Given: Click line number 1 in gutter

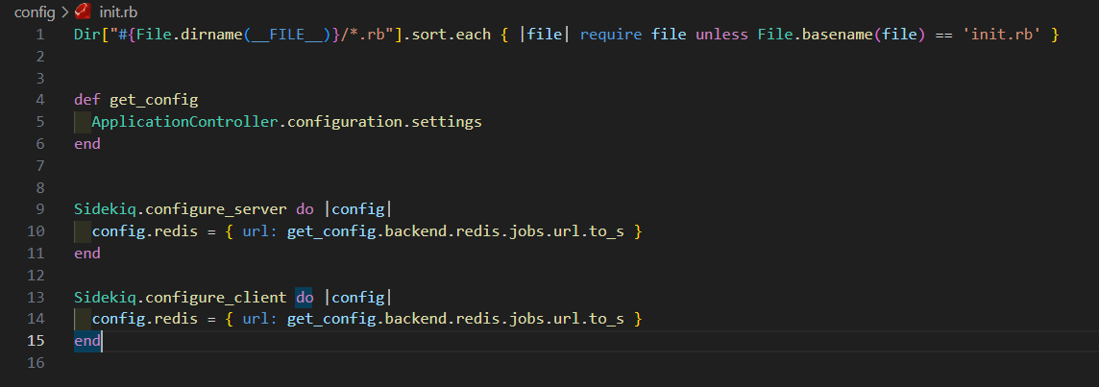Looking at the screenshot, I should 39,35.
